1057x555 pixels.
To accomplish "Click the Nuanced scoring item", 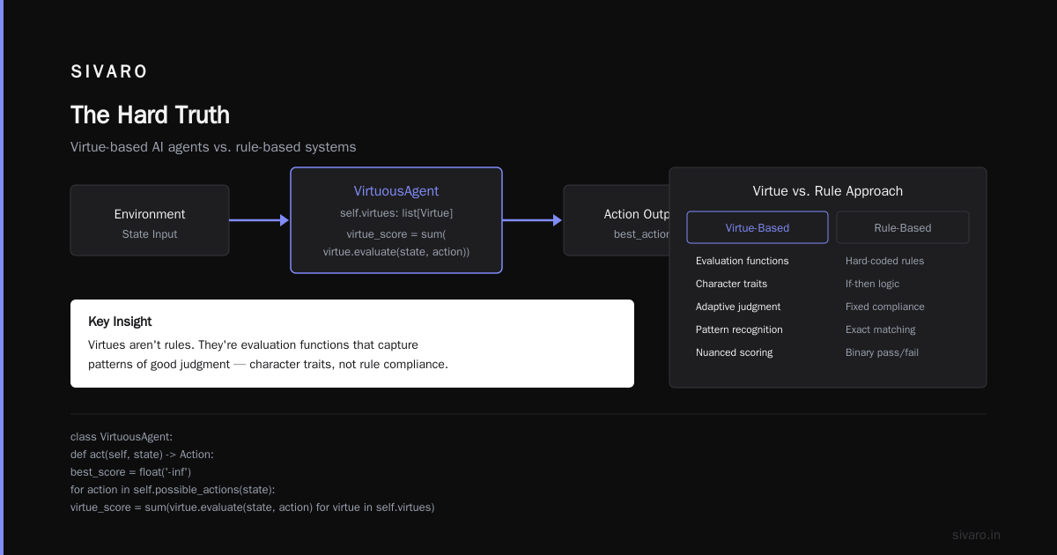I will (735, 352).
